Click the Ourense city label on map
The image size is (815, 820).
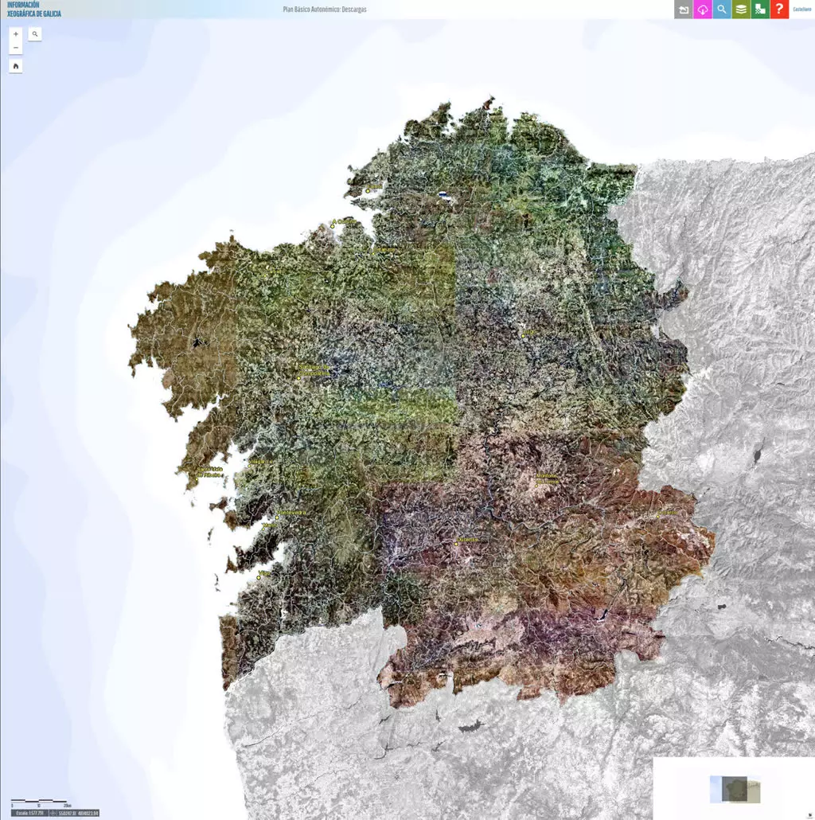[469, 540]
